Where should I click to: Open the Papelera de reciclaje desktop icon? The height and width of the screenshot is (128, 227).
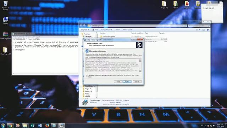point(6,6)
